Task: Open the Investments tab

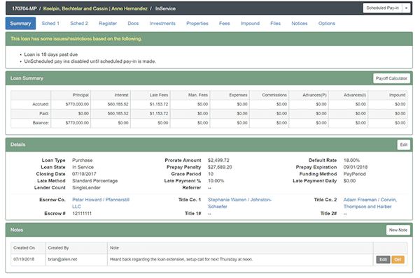Action: (162, 24)
